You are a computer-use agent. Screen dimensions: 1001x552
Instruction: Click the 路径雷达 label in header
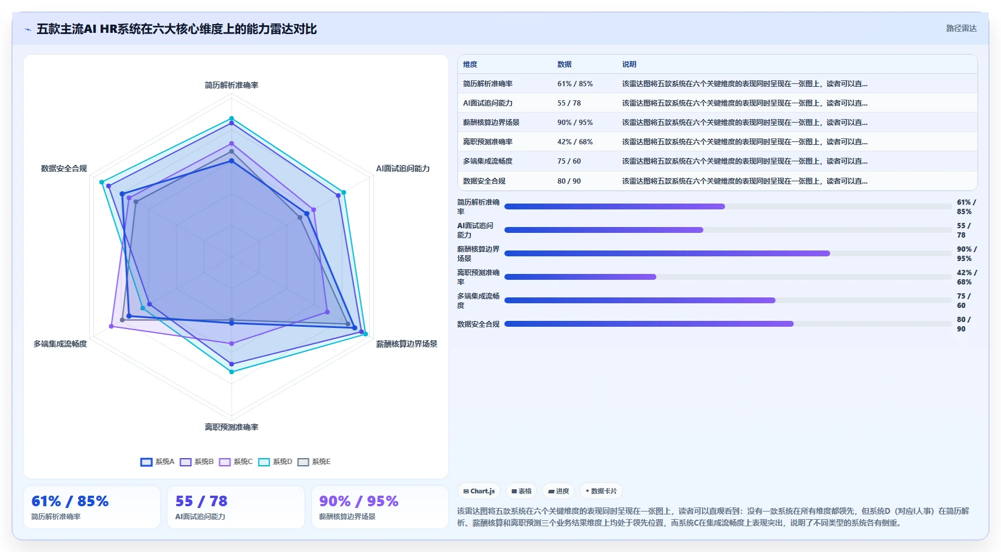click(x=961, y=28)
